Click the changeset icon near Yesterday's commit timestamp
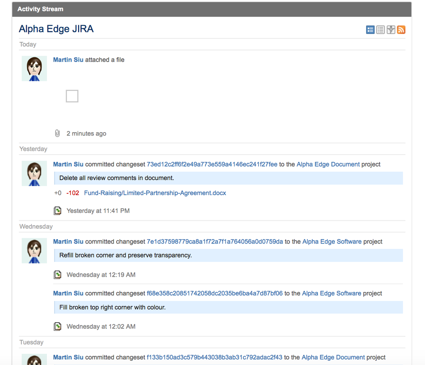 click(57, 210)
